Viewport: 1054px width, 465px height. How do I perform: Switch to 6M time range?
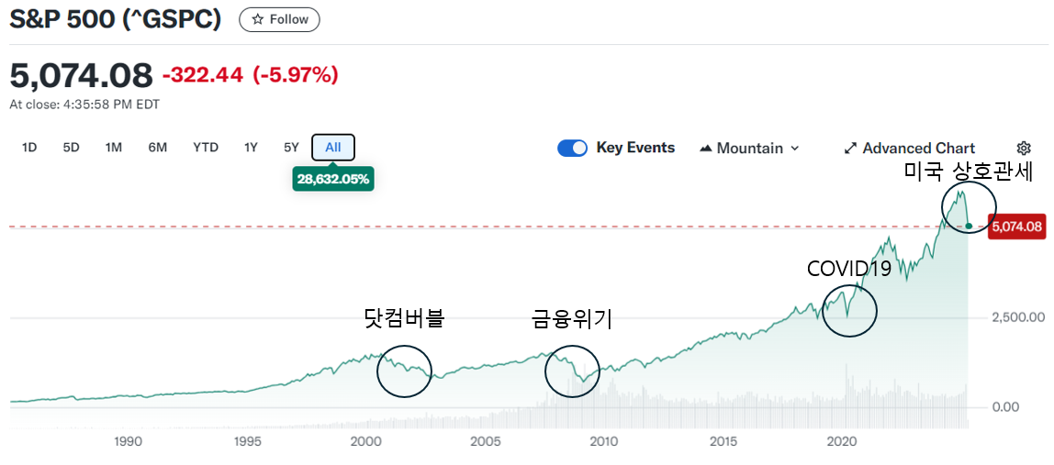[x=157, y=148]
